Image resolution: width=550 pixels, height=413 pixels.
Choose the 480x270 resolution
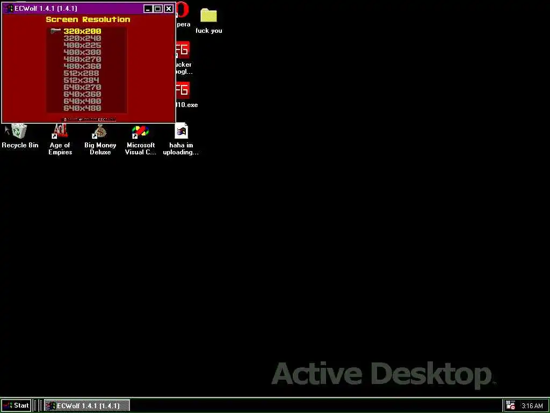click(82, 59)
